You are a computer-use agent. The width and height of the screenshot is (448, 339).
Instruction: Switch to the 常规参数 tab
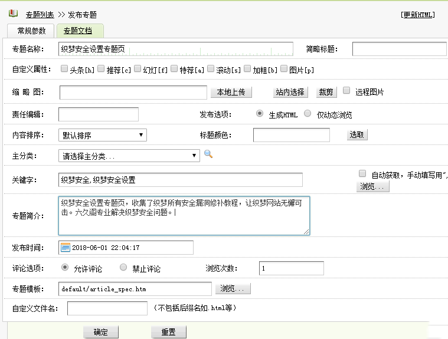[x=31, y=31]
